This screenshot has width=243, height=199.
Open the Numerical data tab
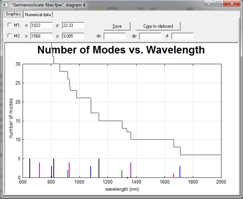coord(38,15)
